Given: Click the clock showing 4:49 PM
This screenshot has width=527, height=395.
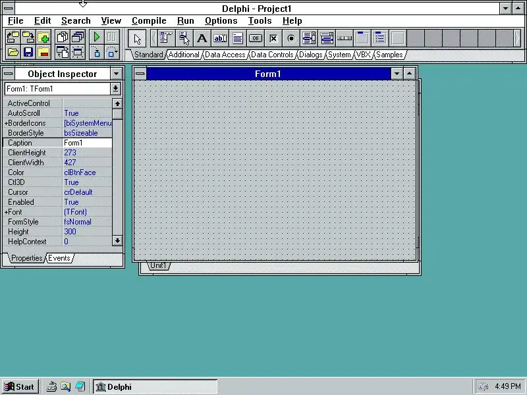Looking at the screenshot, I should [x=507, y=386].
